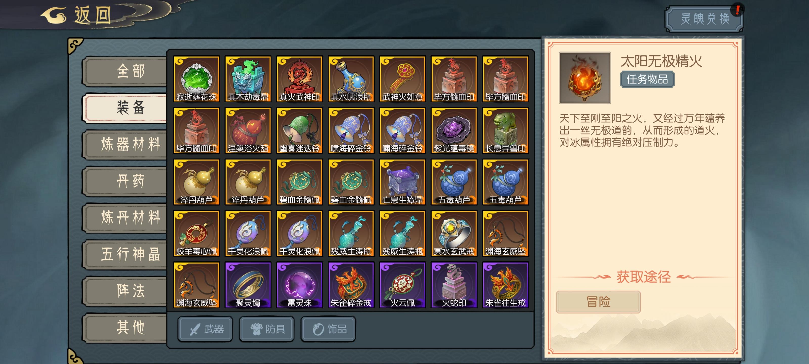Click the 火蛇印 snake seal item
Screen dimensions: 809x364
[x=454, y=285]
